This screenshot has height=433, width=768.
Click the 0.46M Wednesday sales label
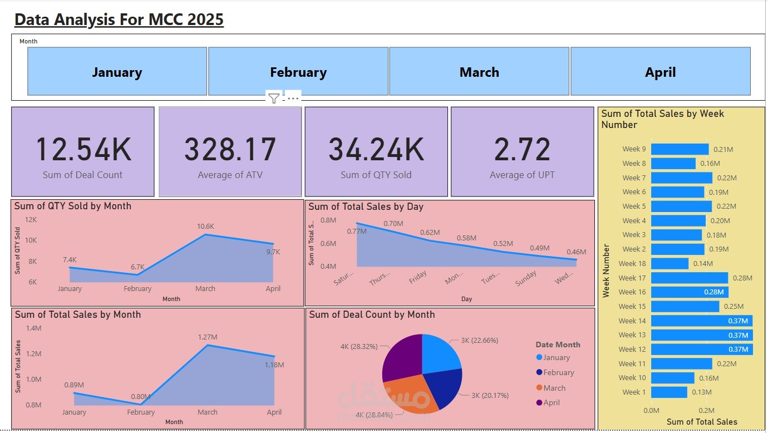(x=576, y=252)
